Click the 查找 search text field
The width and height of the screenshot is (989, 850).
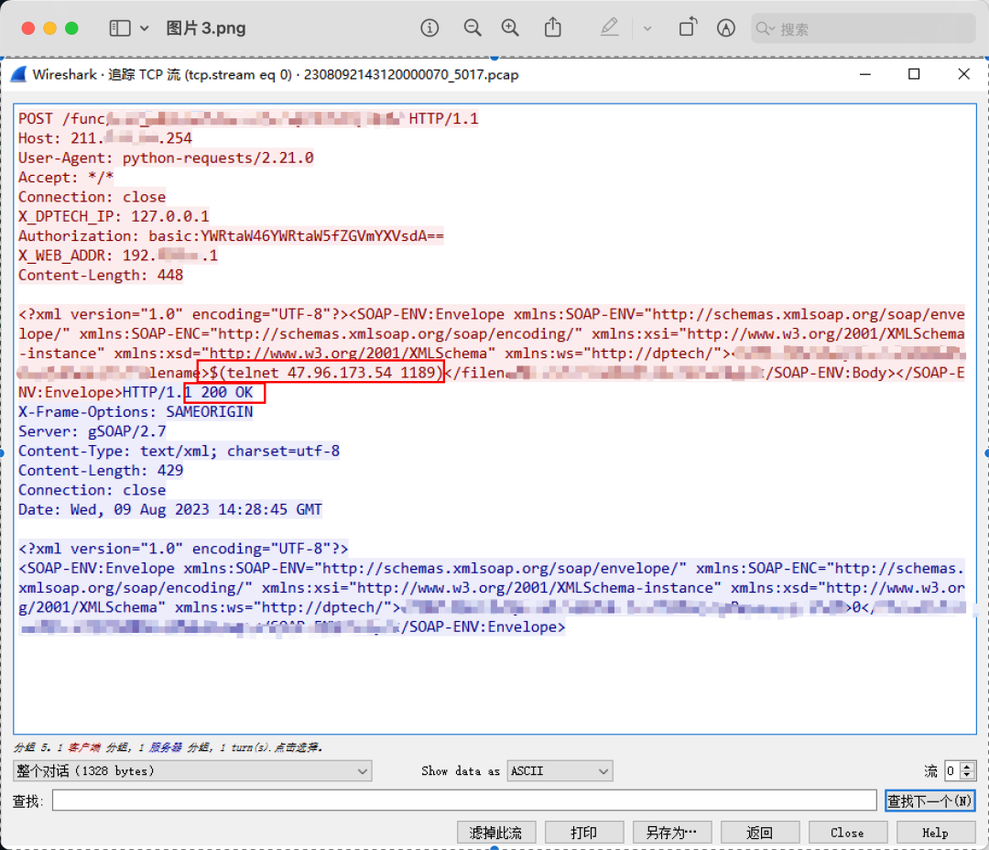click(464, 801)
